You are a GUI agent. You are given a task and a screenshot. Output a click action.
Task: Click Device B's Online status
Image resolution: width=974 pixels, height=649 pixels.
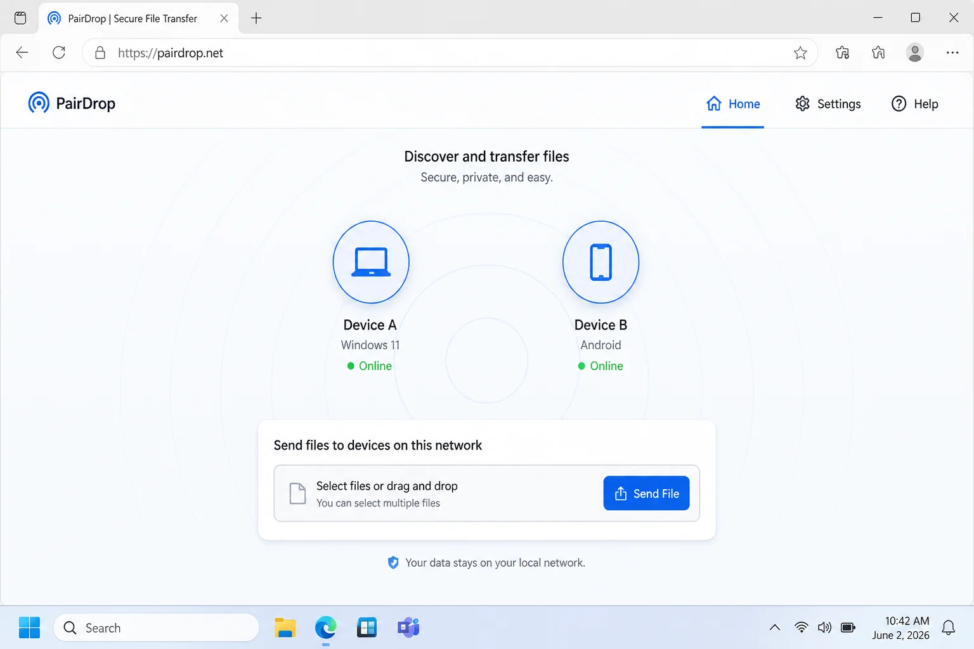click(x=601, y=366)
